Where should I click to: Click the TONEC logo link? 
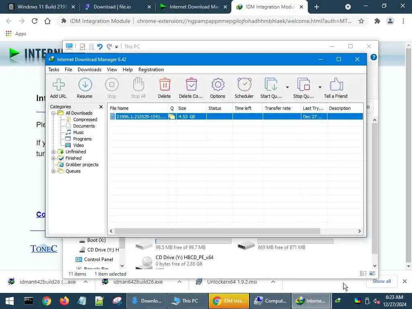click(x=43, y=249)
